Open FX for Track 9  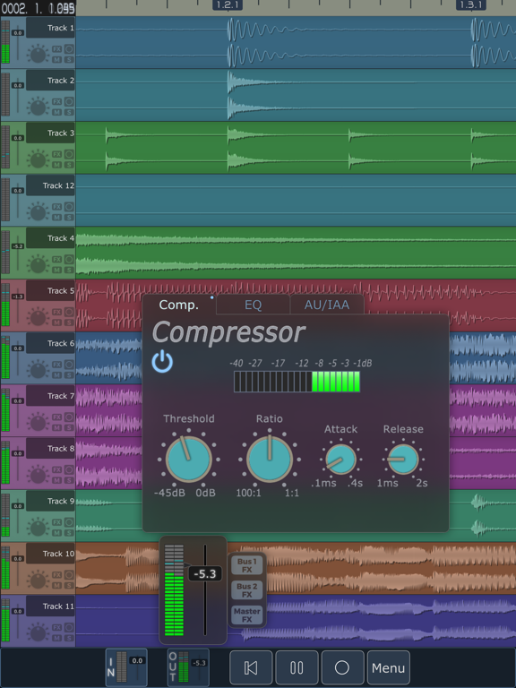click(57, 522)
